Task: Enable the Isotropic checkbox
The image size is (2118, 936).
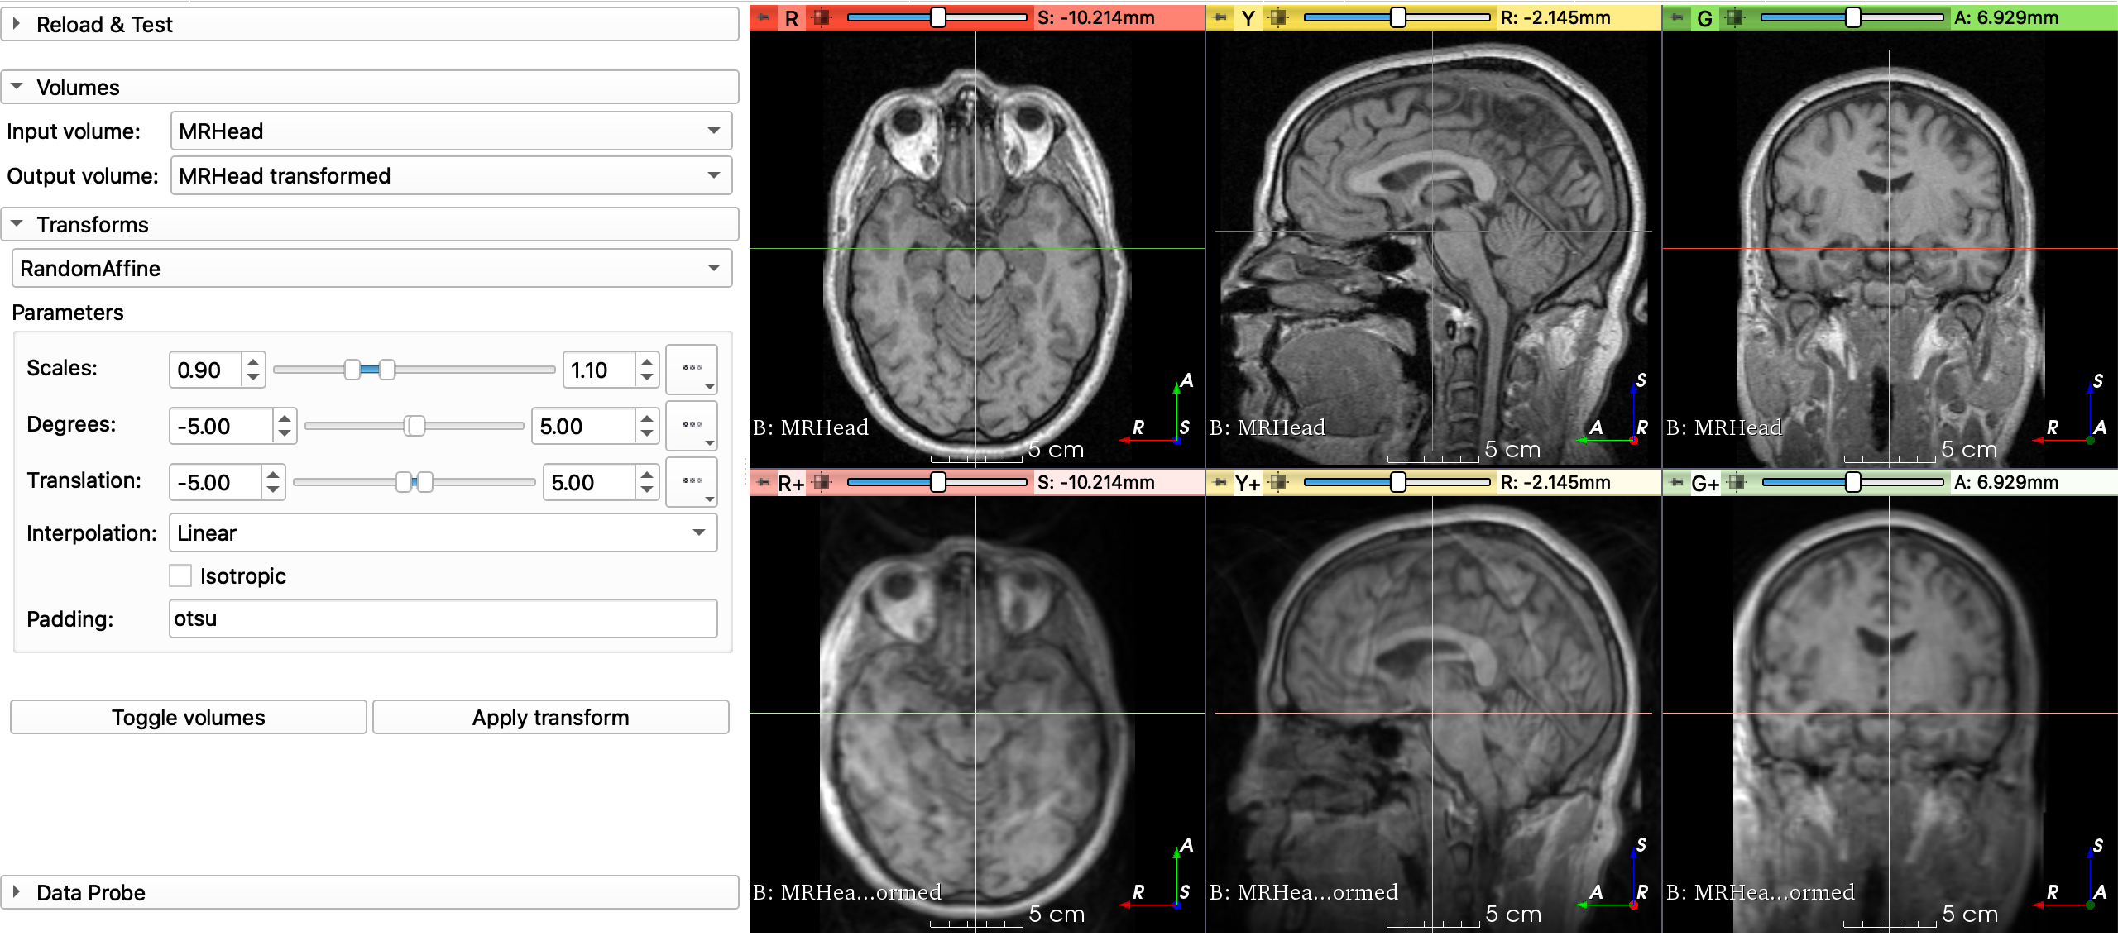Action: 180,575
